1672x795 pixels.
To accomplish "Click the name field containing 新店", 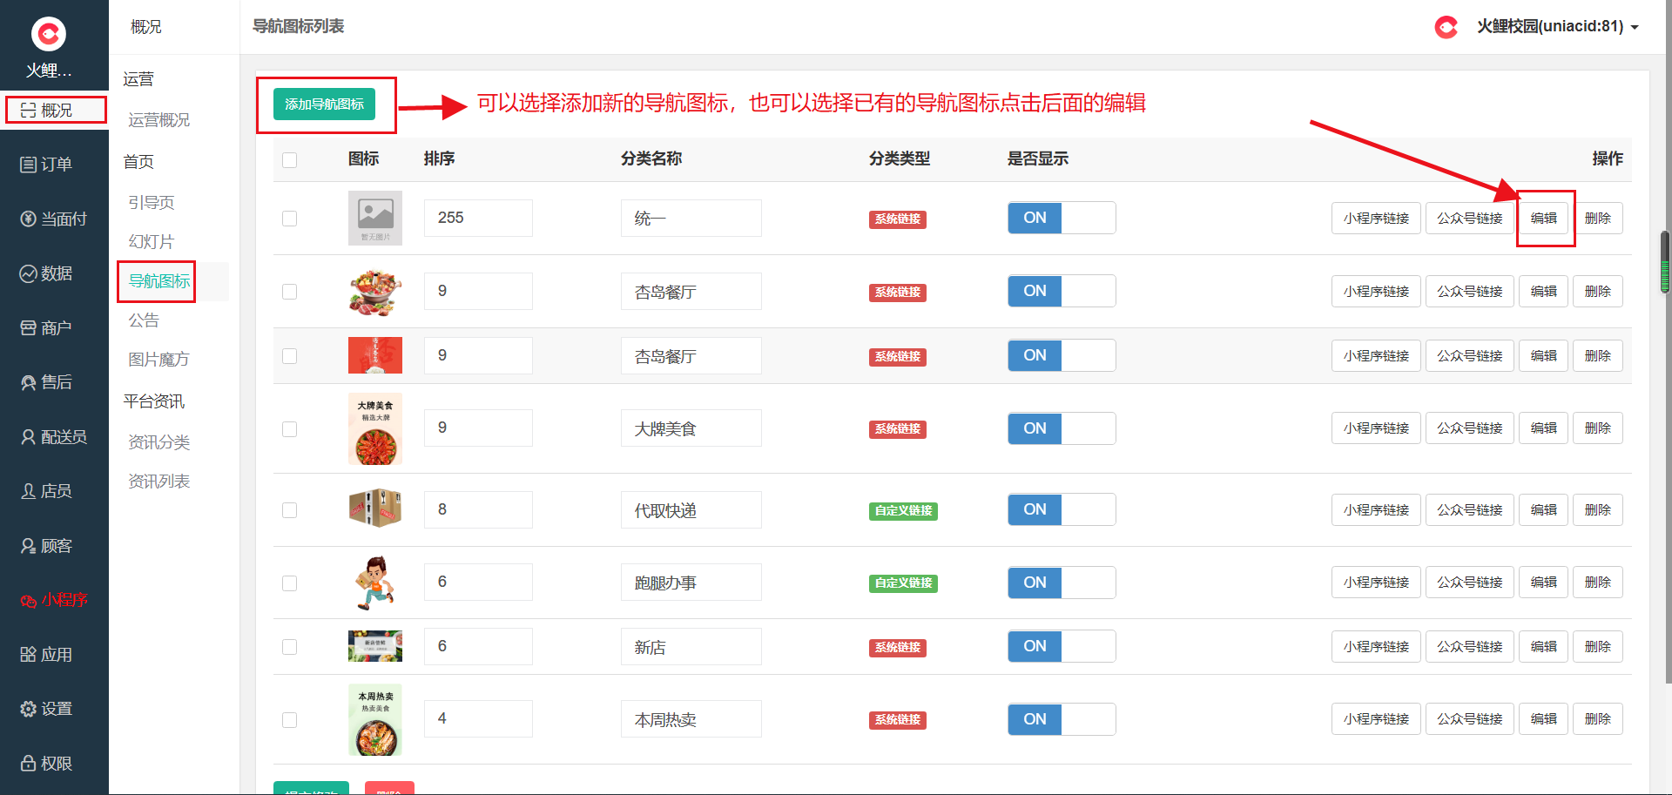I will 691,647.
